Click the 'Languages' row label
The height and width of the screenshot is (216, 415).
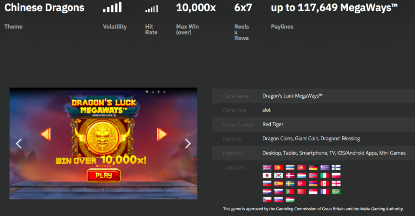click(234, 167)
